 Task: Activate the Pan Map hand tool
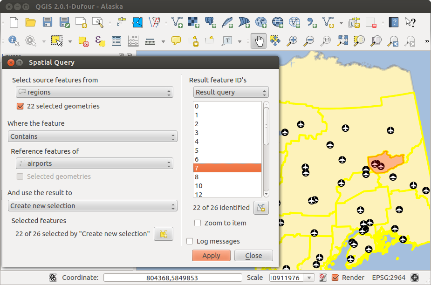[x=259, y=41]
